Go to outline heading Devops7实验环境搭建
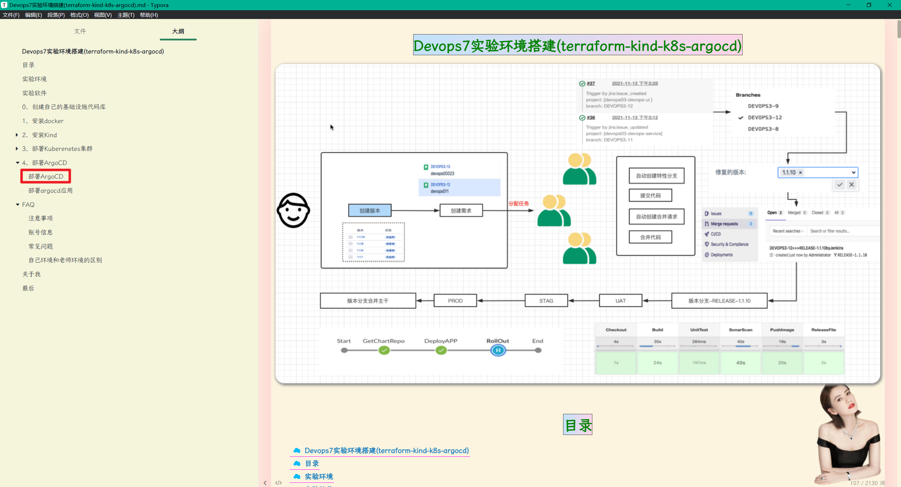Viewport: 901px width, 487px height. coord(93,51)
